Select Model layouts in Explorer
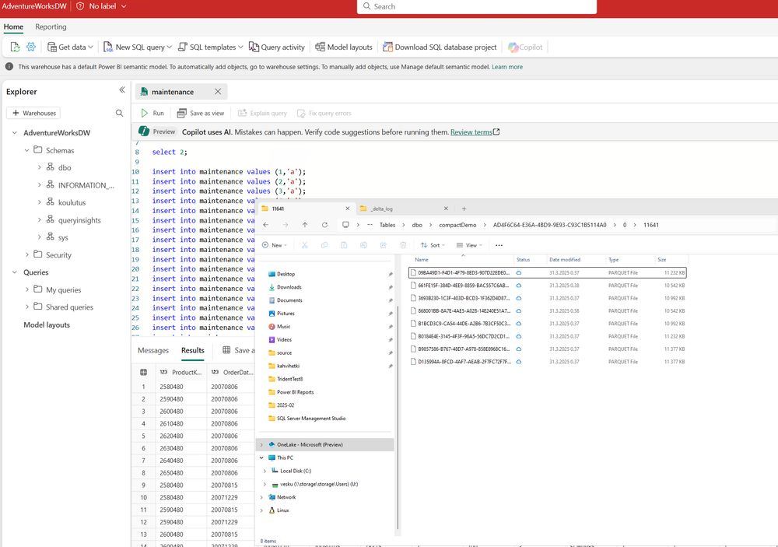The image size is (778, 547). point(47,324)
